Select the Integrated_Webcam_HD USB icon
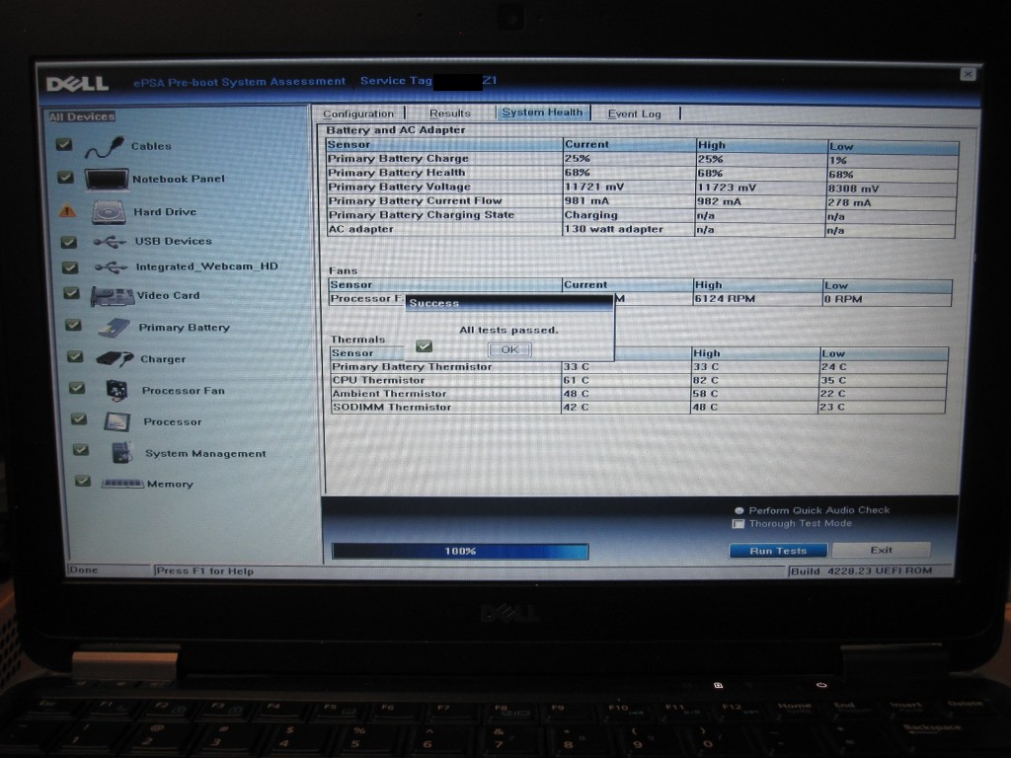1011x758 pixels. [x=111, y=266]
